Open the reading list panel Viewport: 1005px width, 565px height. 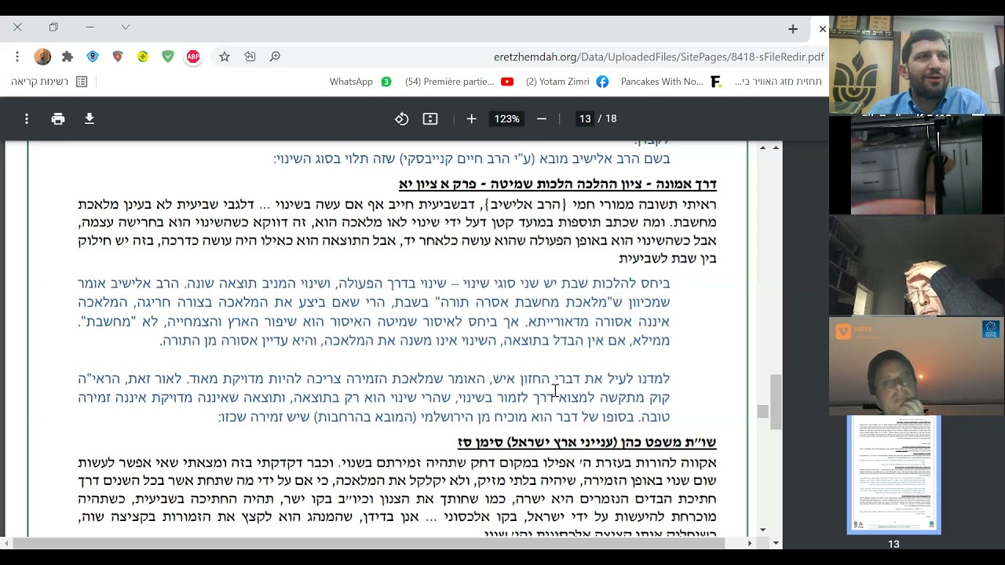[49, 82]
